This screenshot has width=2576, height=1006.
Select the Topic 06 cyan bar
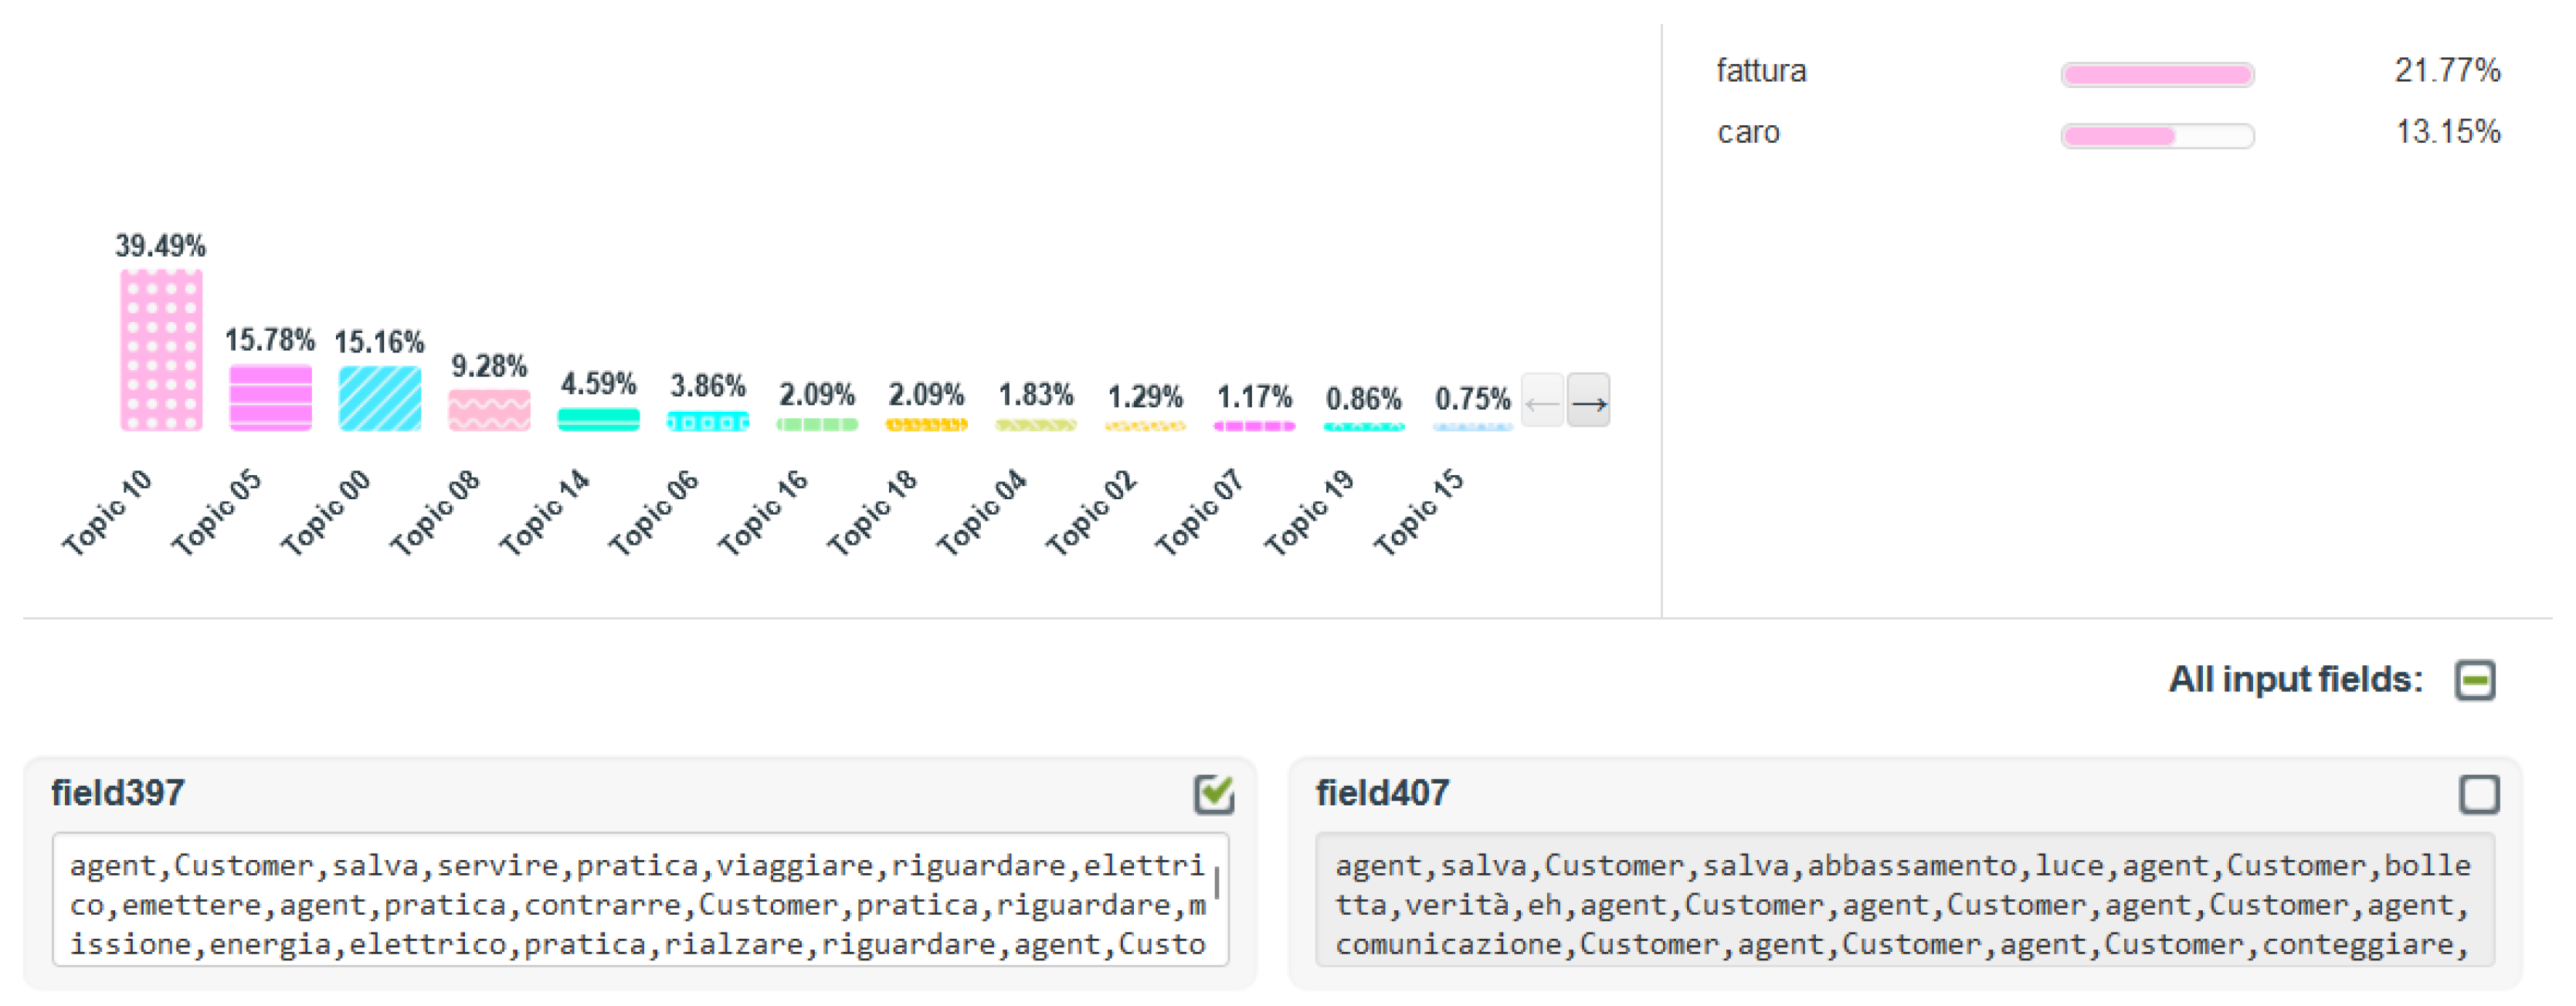tap(707, 421)
